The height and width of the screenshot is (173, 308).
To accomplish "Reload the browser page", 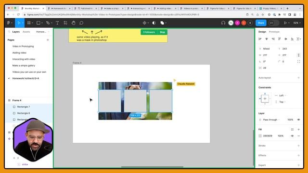I will pos(18,14).
